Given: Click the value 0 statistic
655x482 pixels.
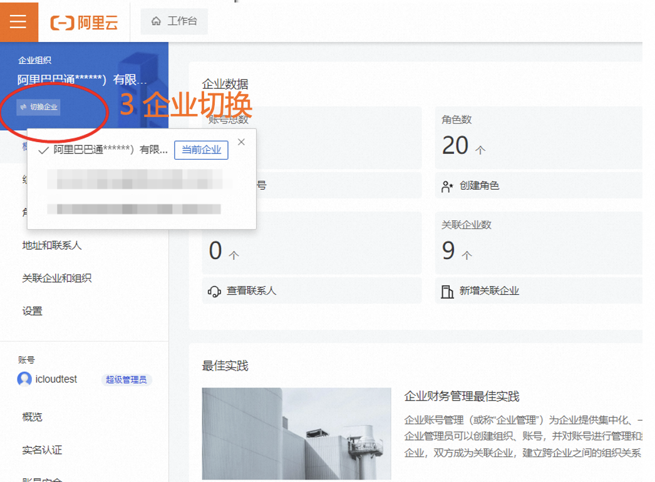Looking at the screenshot, I should coord(215,250).
